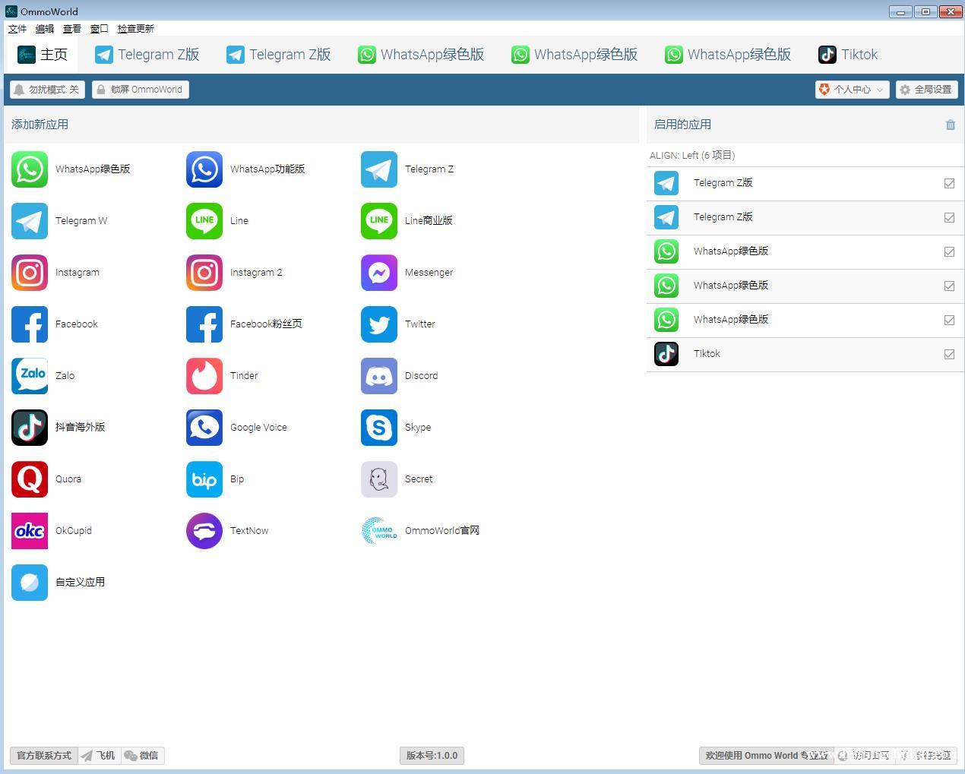Choose the Facebook粉丝页 app icon
The image size is (965, 774).
tap(204, 324)
